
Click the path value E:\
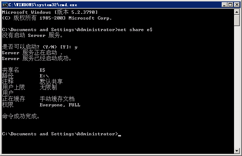[44, 76]
